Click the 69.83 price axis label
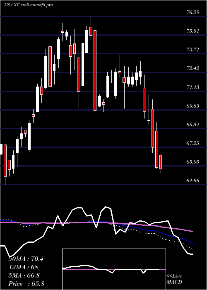Viewport: 207px width, 290px height. pos(193,106)
